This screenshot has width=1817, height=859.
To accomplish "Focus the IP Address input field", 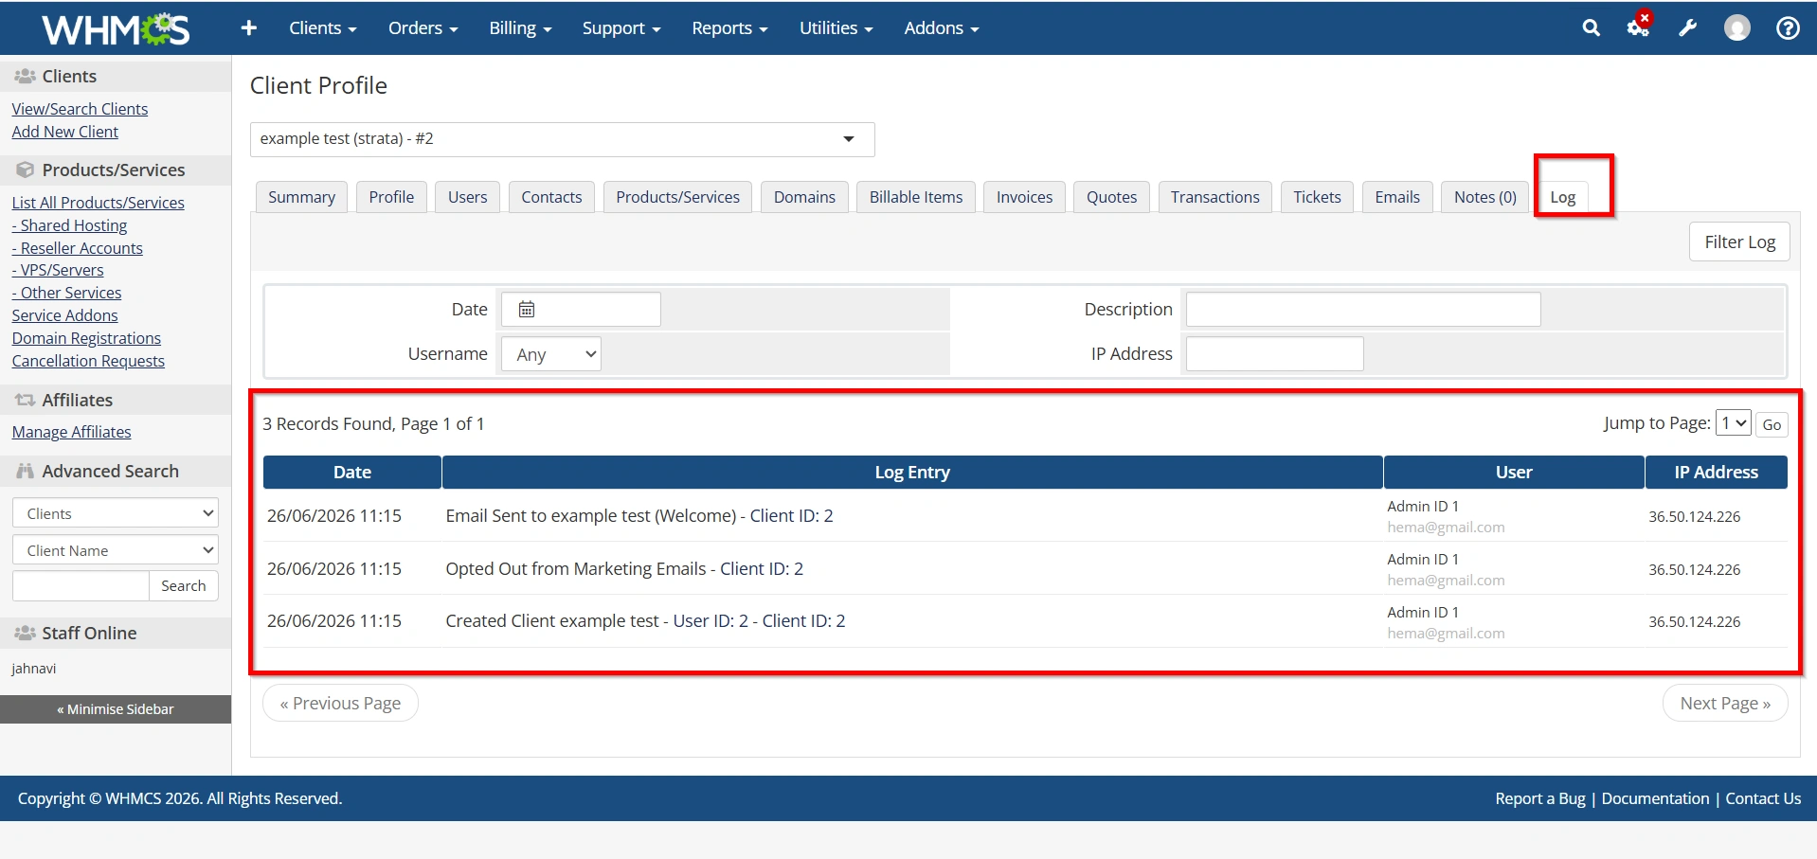I will tap(1274, 354).
